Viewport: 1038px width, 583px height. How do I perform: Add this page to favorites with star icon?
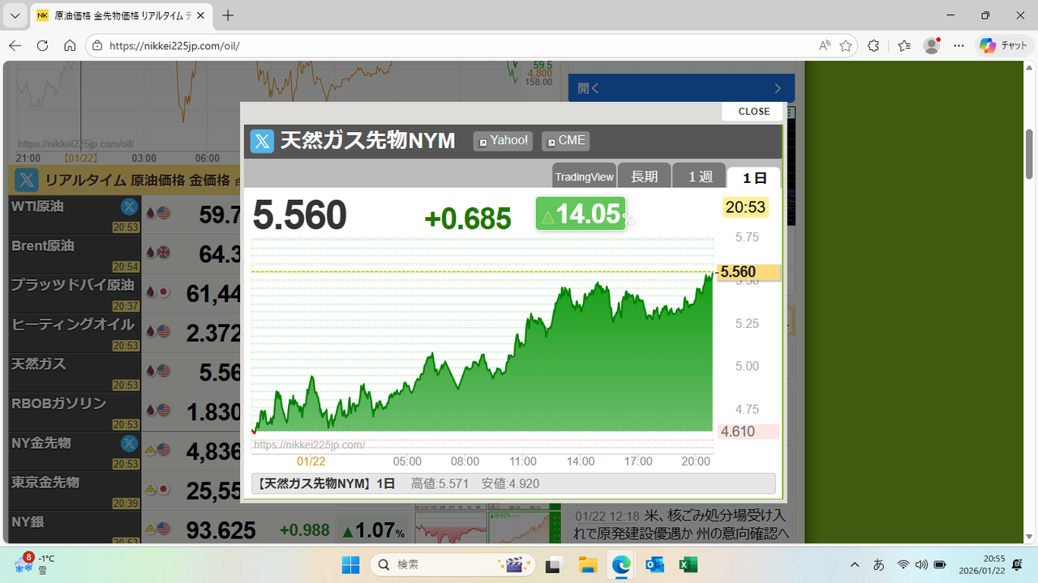[x=846, y=46]
